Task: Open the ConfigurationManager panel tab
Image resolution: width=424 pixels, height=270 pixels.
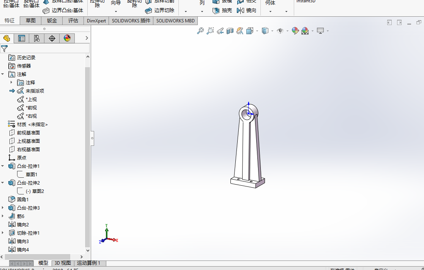Action: coord(37,38)
